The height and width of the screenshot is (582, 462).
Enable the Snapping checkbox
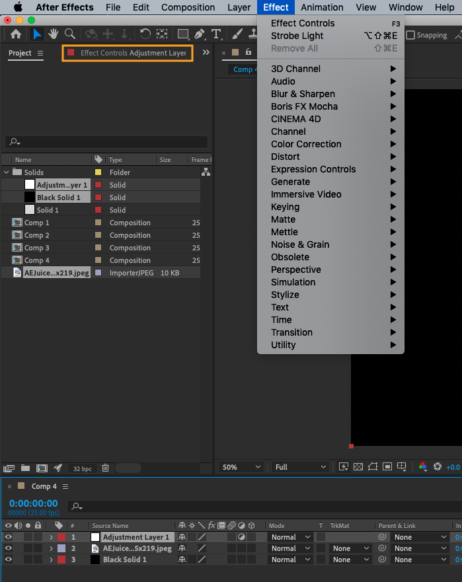click(410, 35)
